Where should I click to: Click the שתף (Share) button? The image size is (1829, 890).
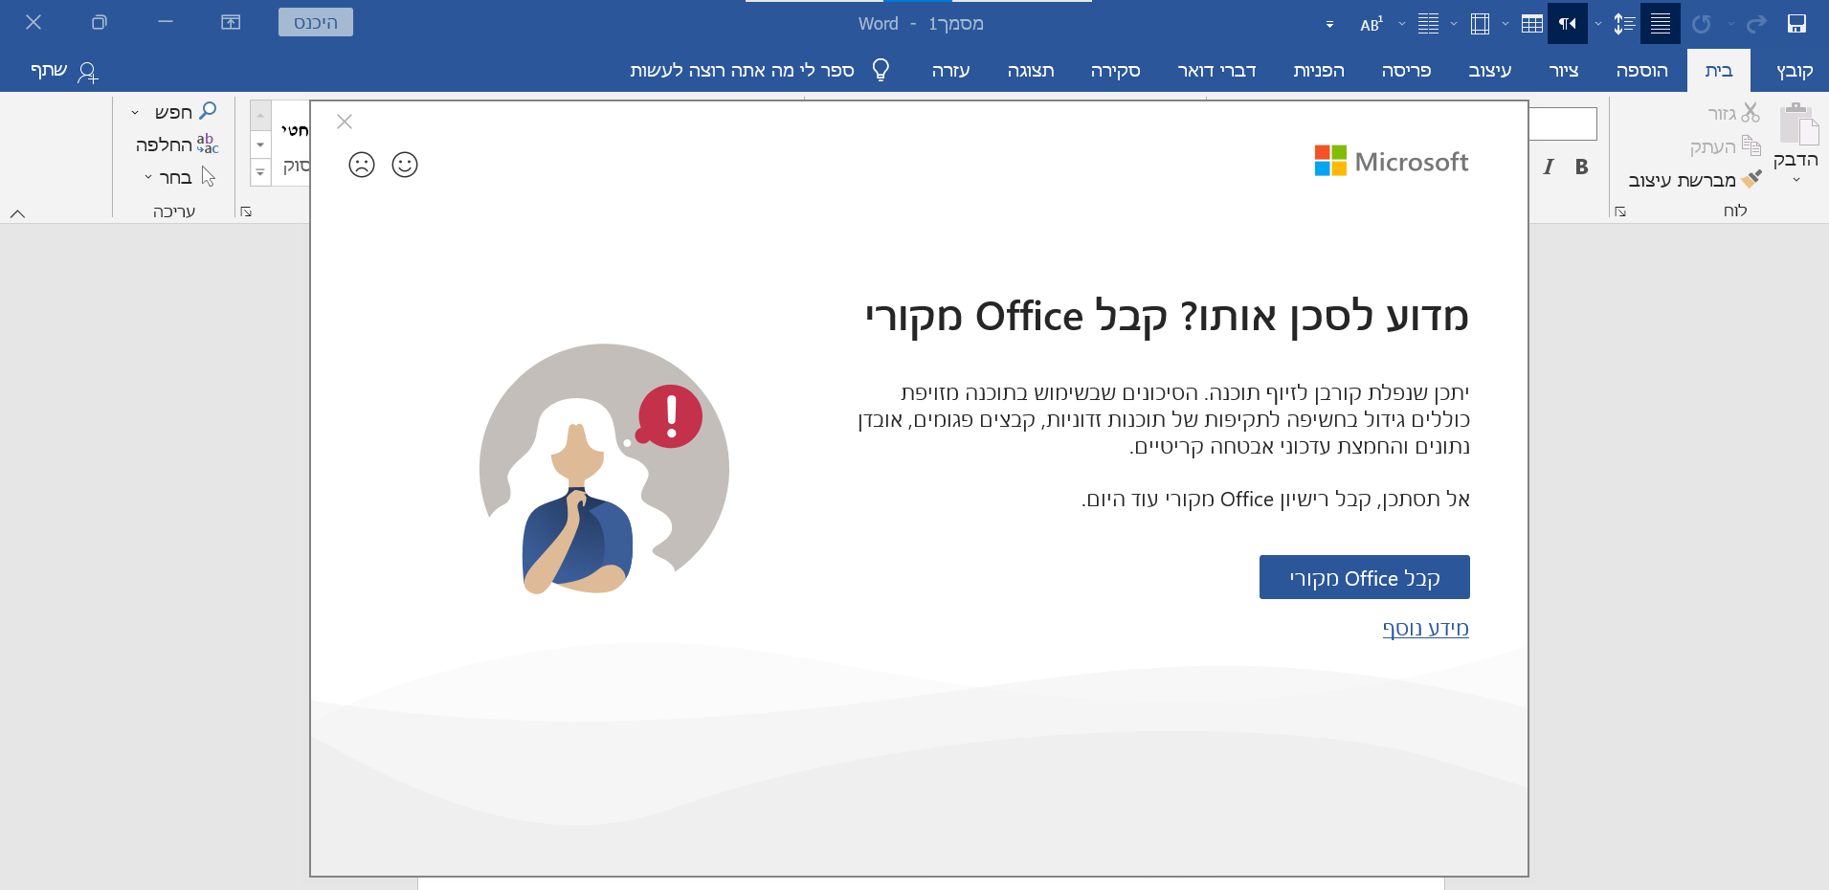coord(64,71)
